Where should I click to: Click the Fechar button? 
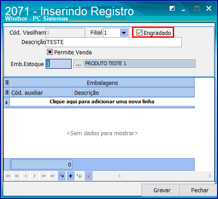pos(198,190)
